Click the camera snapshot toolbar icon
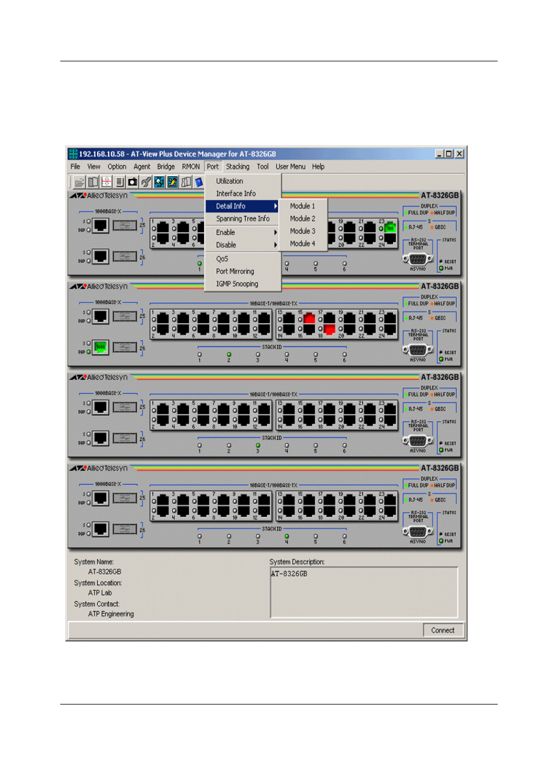542x767 pixels. pyautogui.click(x=132, y=182)
